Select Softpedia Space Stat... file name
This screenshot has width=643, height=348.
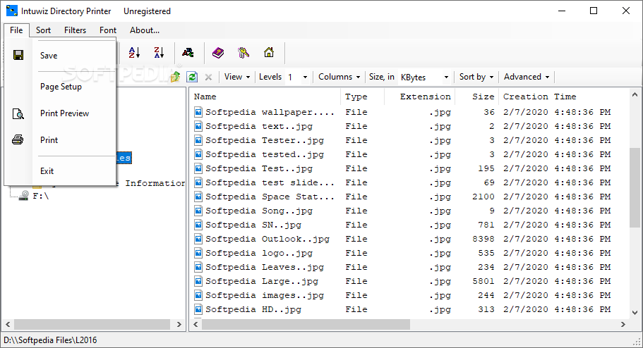[x=270, y=197]
